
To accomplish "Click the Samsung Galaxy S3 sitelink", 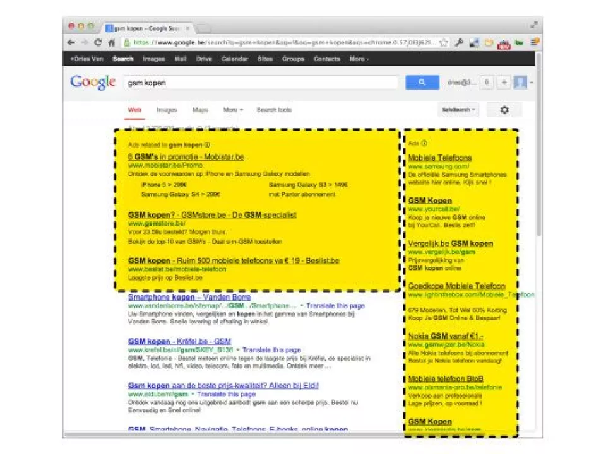I will 308,185.
